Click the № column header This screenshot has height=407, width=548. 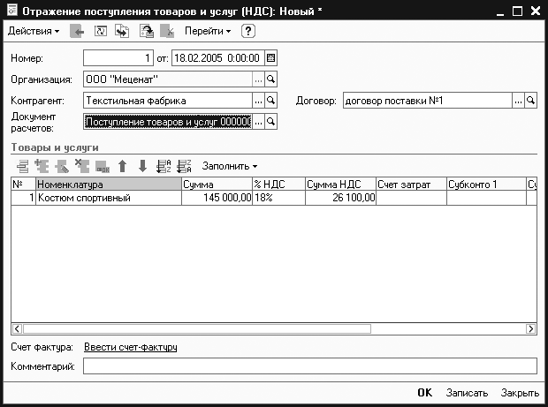tap(23, 185)
